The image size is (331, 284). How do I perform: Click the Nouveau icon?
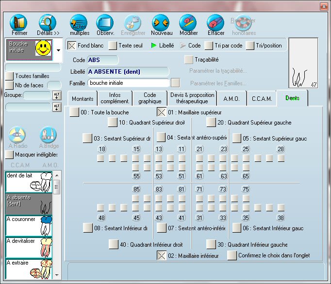161,23
